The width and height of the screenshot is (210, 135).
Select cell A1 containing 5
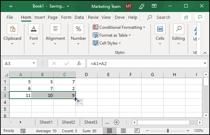click(x=21, y=82)
